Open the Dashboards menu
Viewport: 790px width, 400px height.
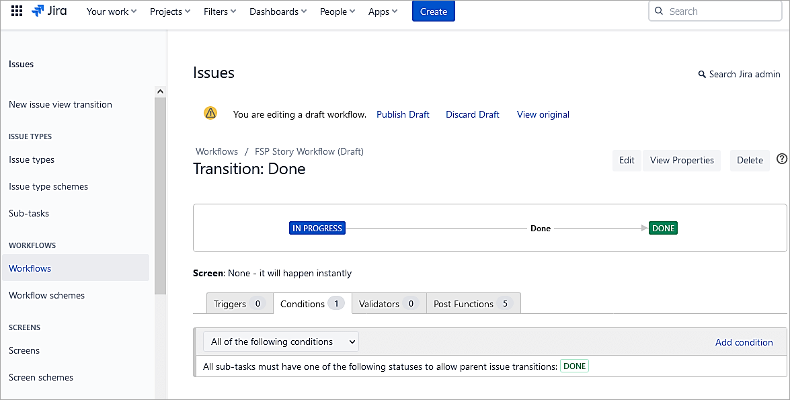point(278,11)
